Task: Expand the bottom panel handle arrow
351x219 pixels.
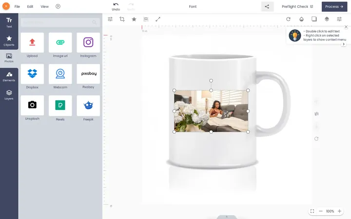Action: click(227, 217)
